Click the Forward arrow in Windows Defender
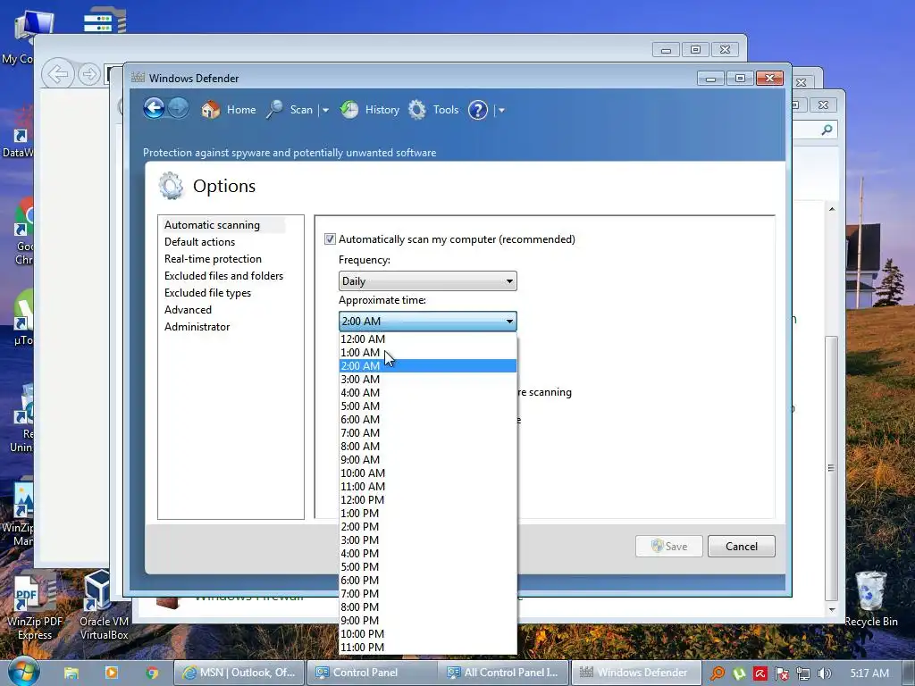 (x=178, y=108)
